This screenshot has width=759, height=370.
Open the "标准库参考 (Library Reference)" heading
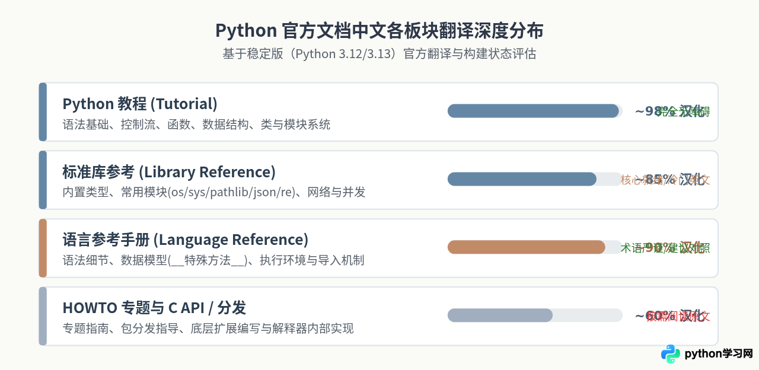click(169, 172)
